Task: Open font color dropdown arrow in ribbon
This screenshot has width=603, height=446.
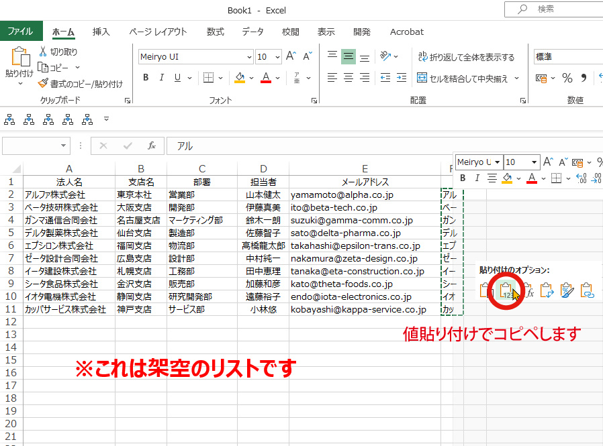Action: tap(277, 78)
